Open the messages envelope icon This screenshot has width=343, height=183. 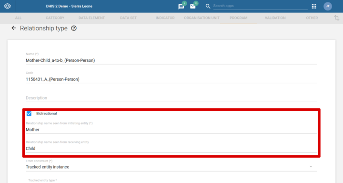pos(193,7)
